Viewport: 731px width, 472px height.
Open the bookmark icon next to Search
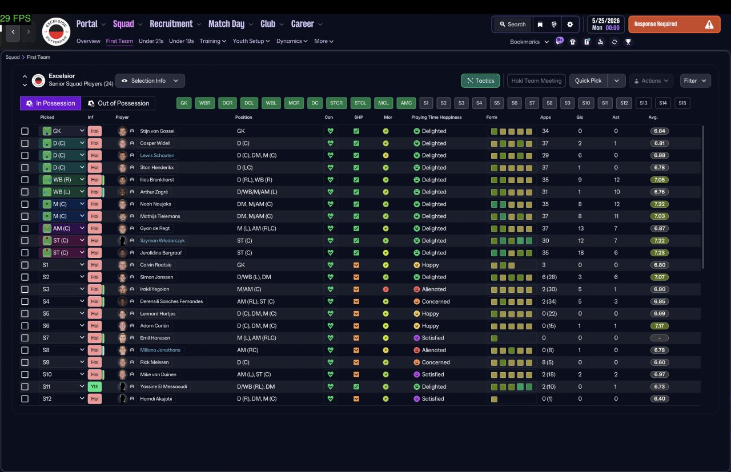[x=540, y=25]
